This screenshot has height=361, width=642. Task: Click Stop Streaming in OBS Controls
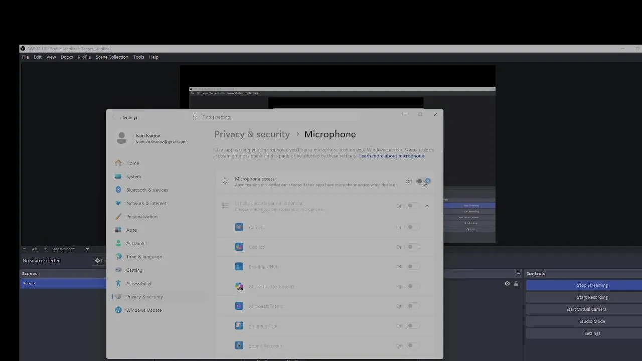click(592, 285)
